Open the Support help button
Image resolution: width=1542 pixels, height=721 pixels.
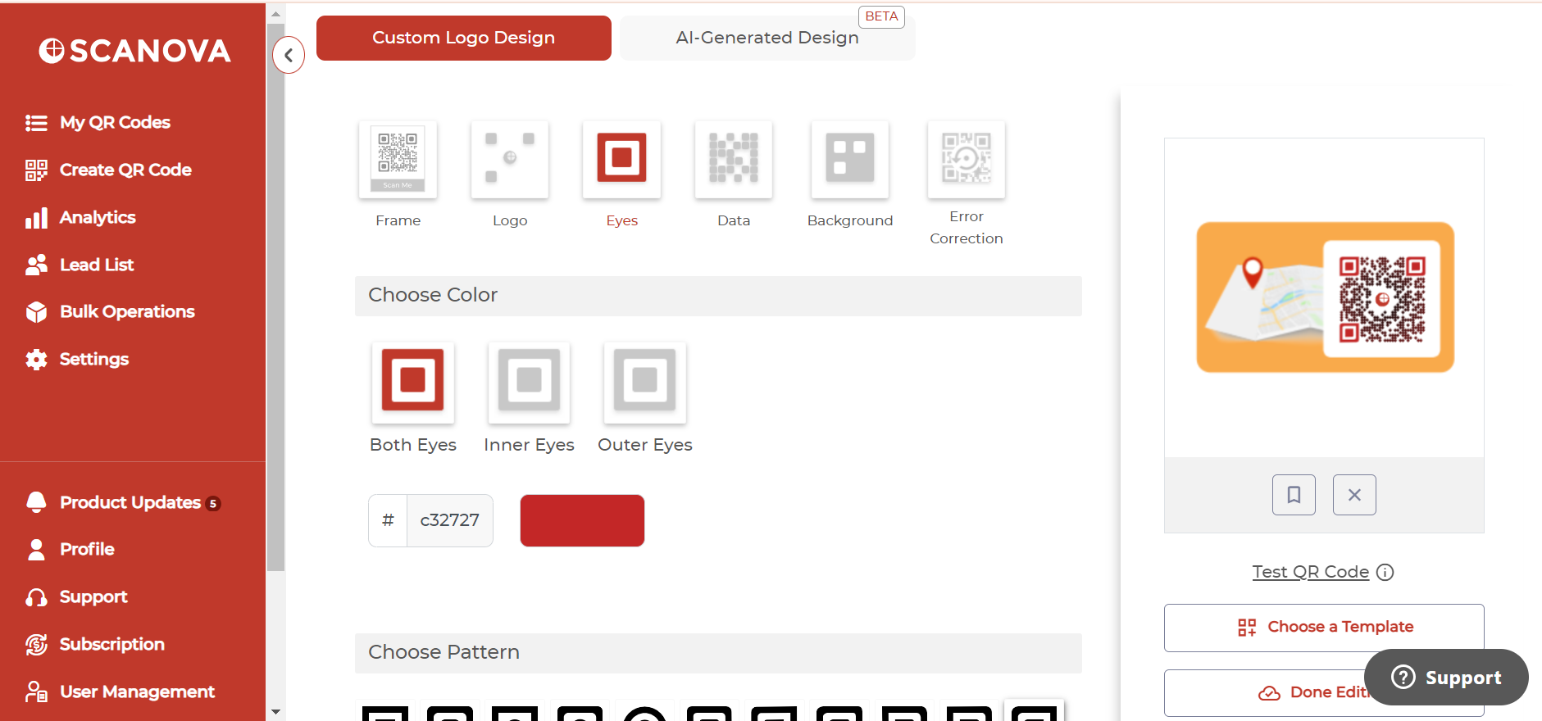coord(1446,678)
